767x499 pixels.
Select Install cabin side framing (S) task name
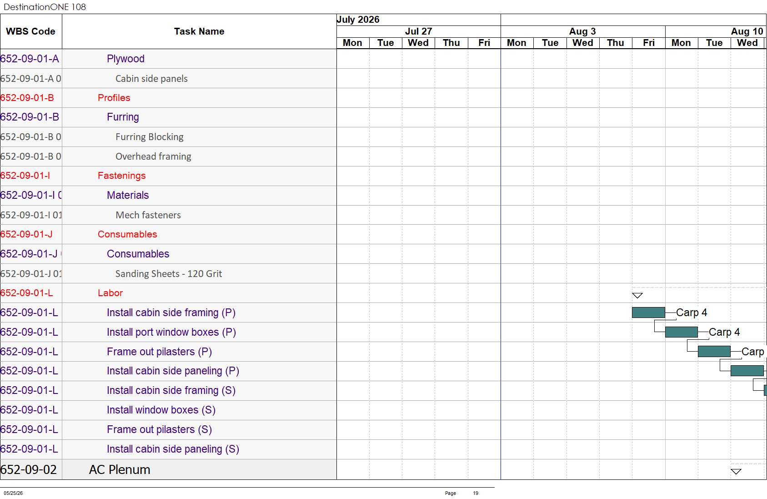click(171, 390)
